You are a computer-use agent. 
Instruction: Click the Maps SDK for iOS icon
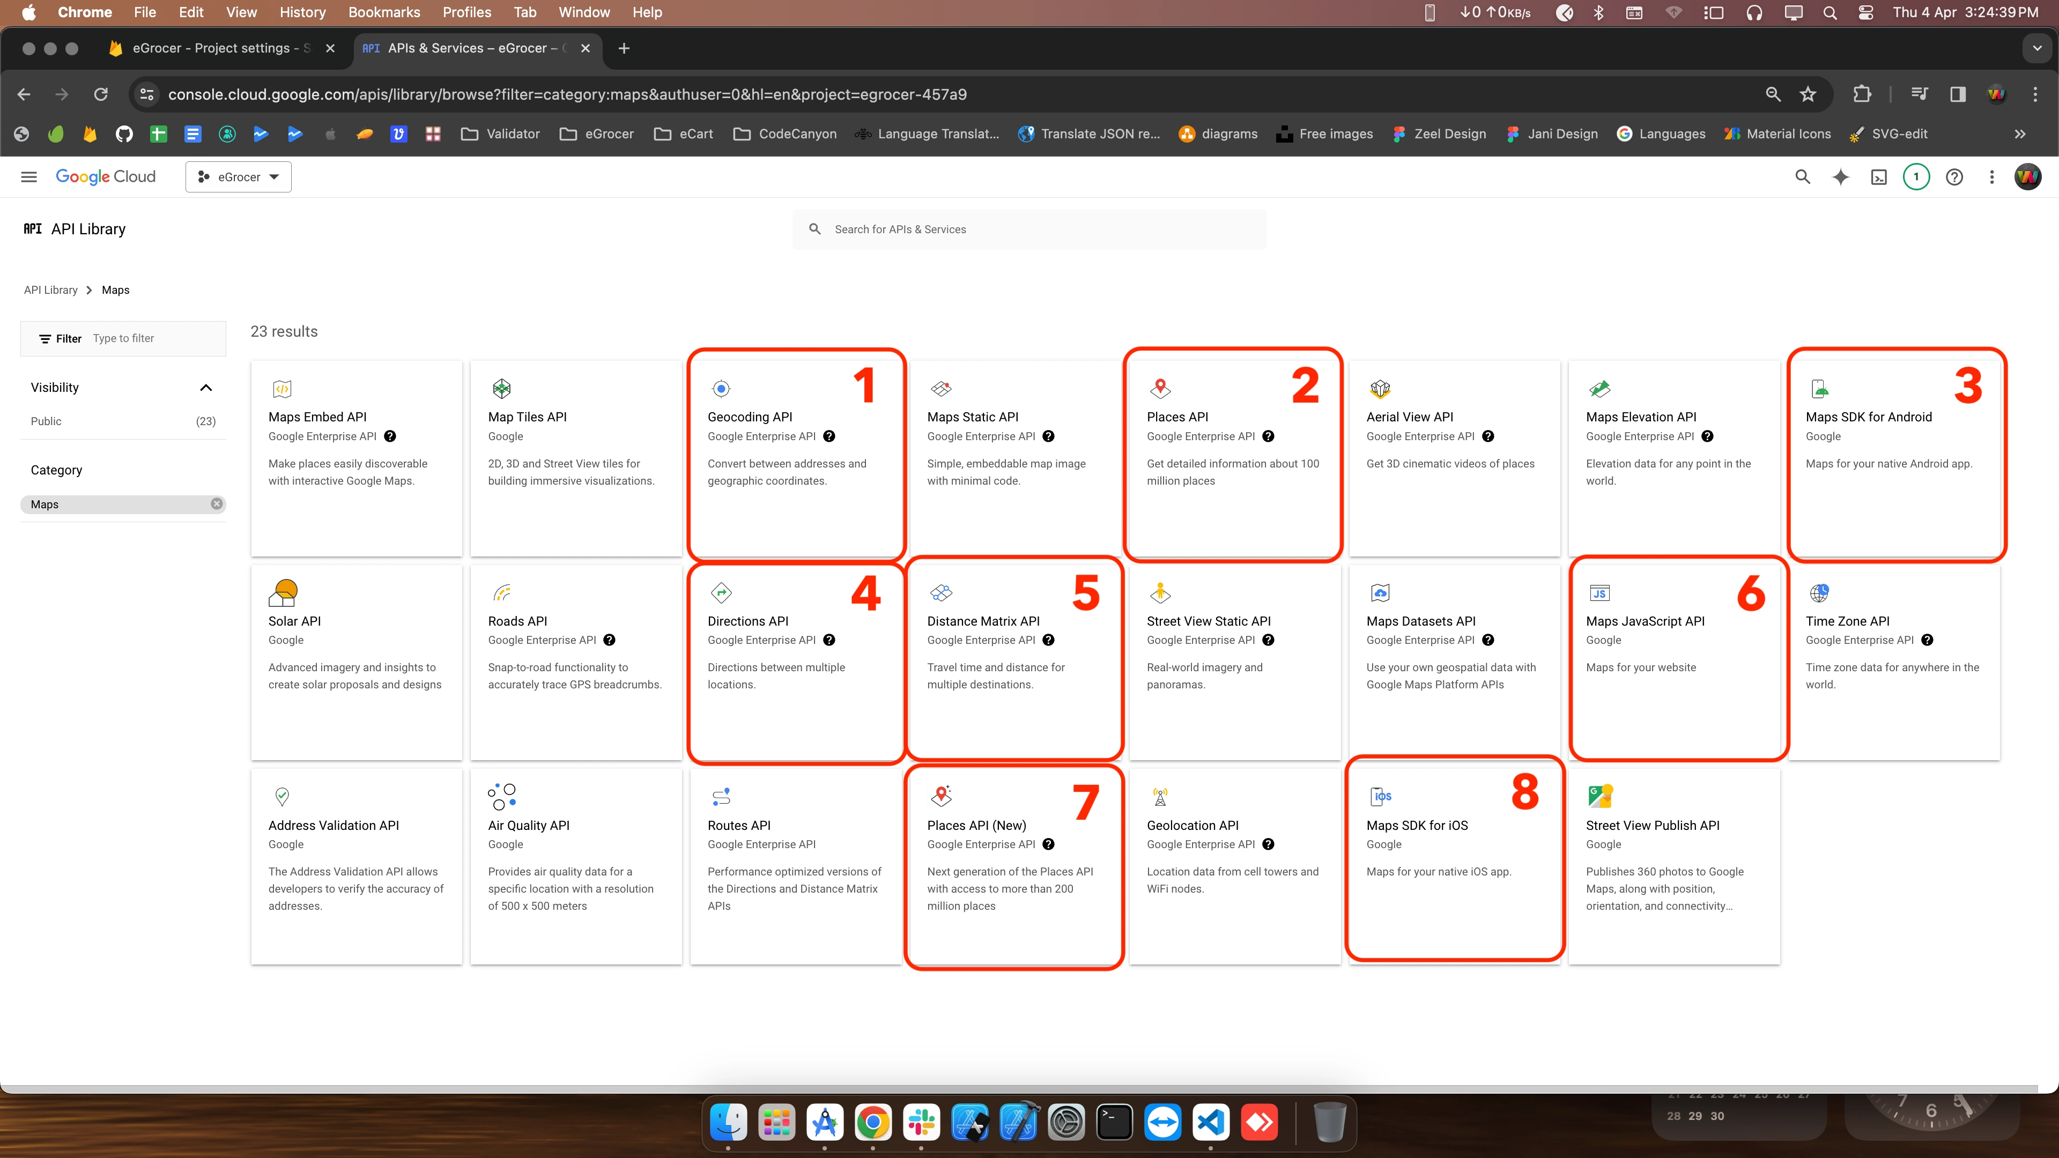pyautogui.click(x=1380, y=796)
